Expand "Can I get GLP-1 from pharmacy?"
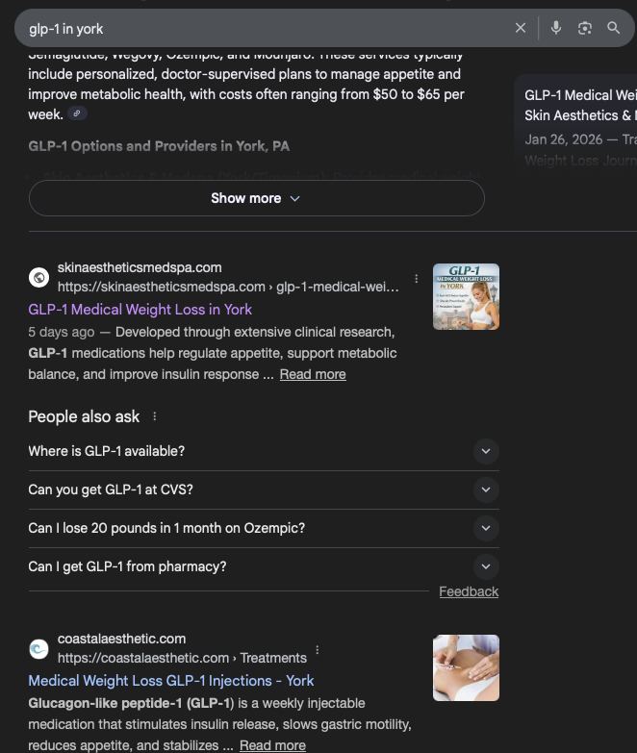Screen dimensions: 637x753 pos(486,566)
